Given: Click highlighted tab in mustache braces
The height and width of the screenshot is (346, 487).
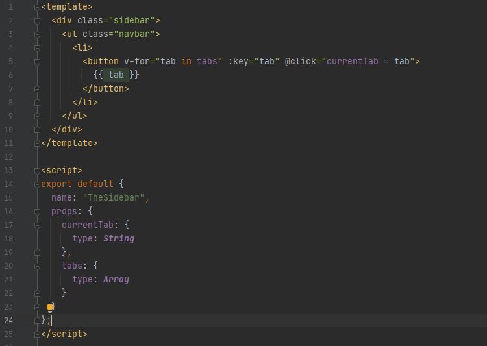Looking at the screenshot, I should pyautogui.click(x=116, y=75).
